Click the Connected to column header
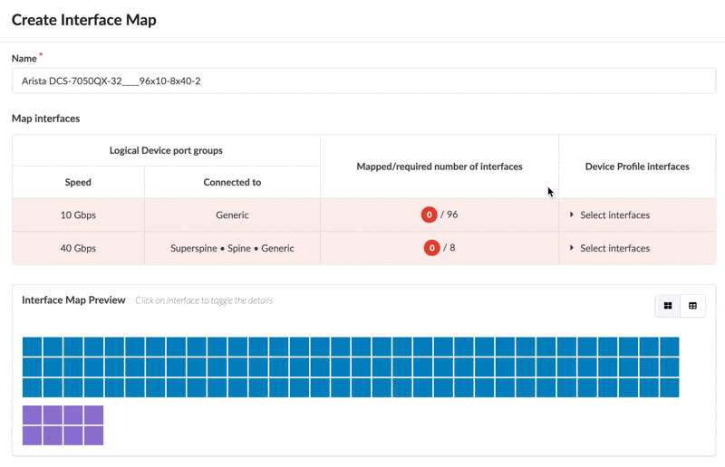This screenshot has width=725, height=467. [232, 182]
